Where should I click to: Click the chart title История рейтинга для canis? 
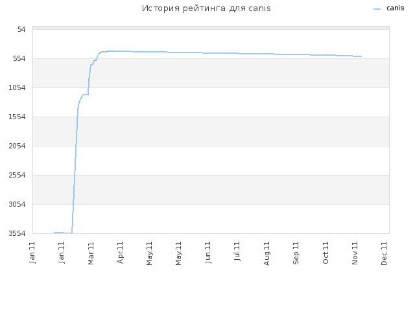coord(206,8)
